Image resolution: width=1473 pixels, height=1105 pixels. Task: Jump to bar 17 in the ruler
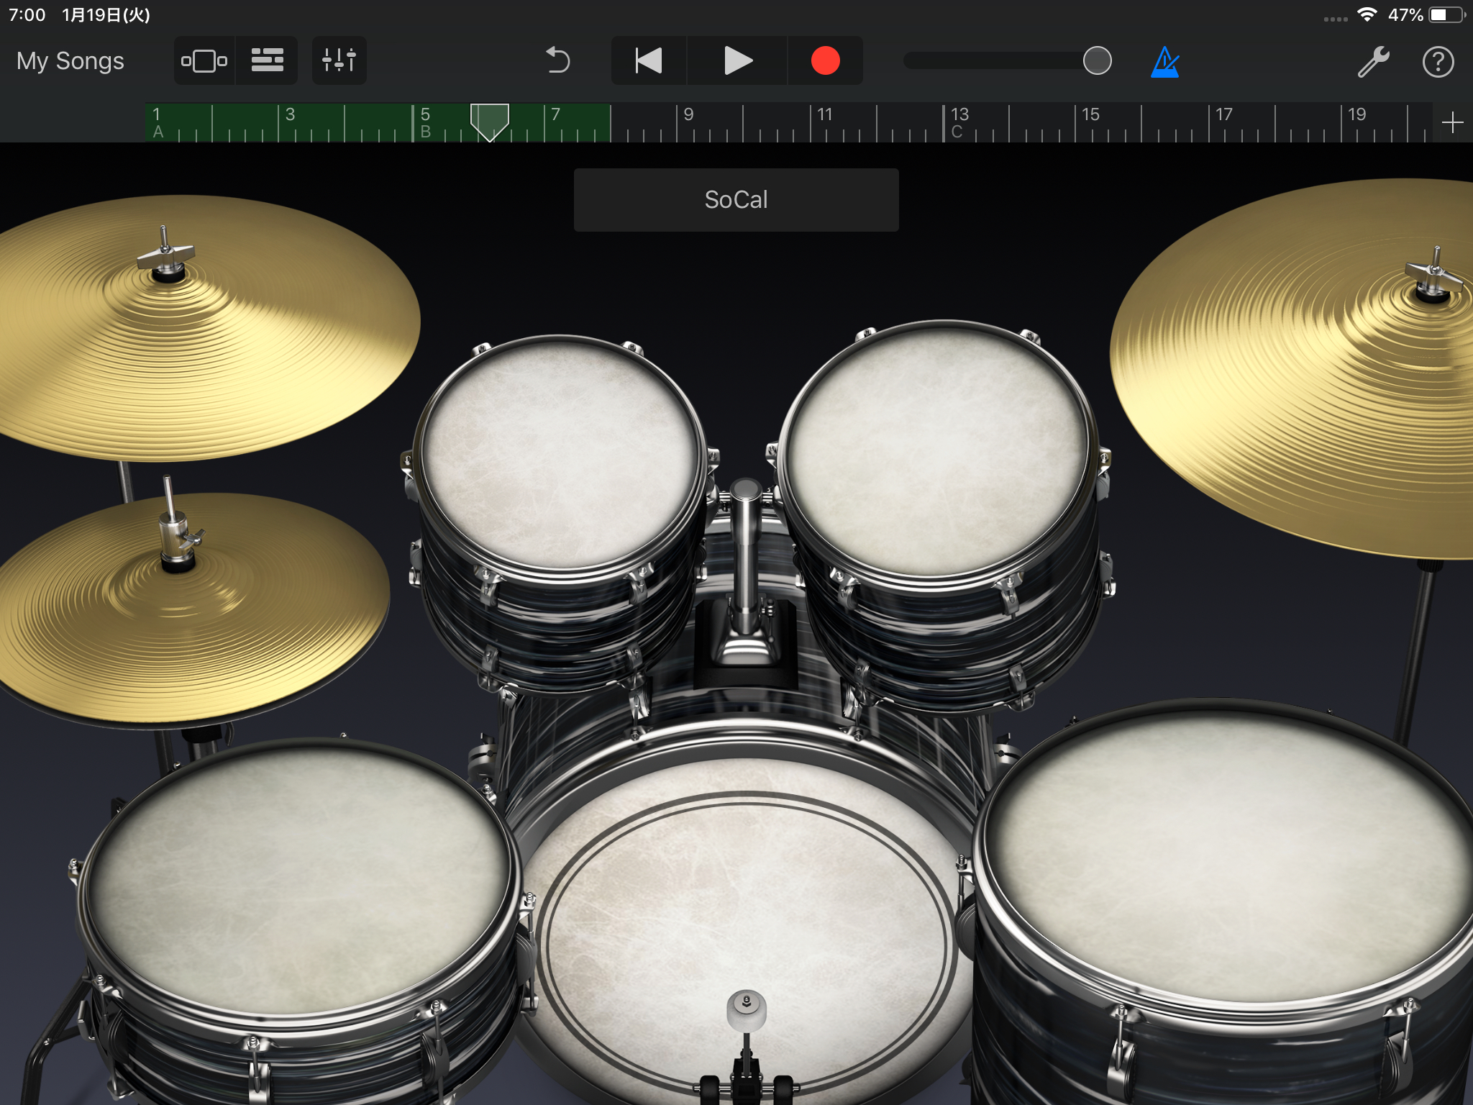[1224, 115]
